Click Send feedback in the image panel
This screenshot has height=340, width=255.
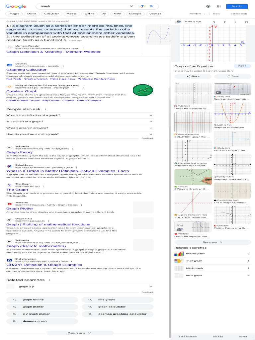(x=188, y=337)
